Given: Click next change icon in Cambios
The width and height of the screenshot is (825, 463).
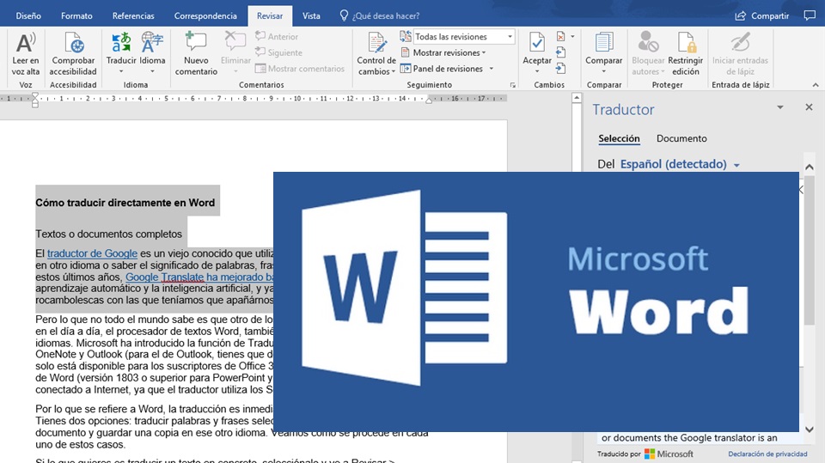Looking at the screenshot, I should click(x=561, y=69).
